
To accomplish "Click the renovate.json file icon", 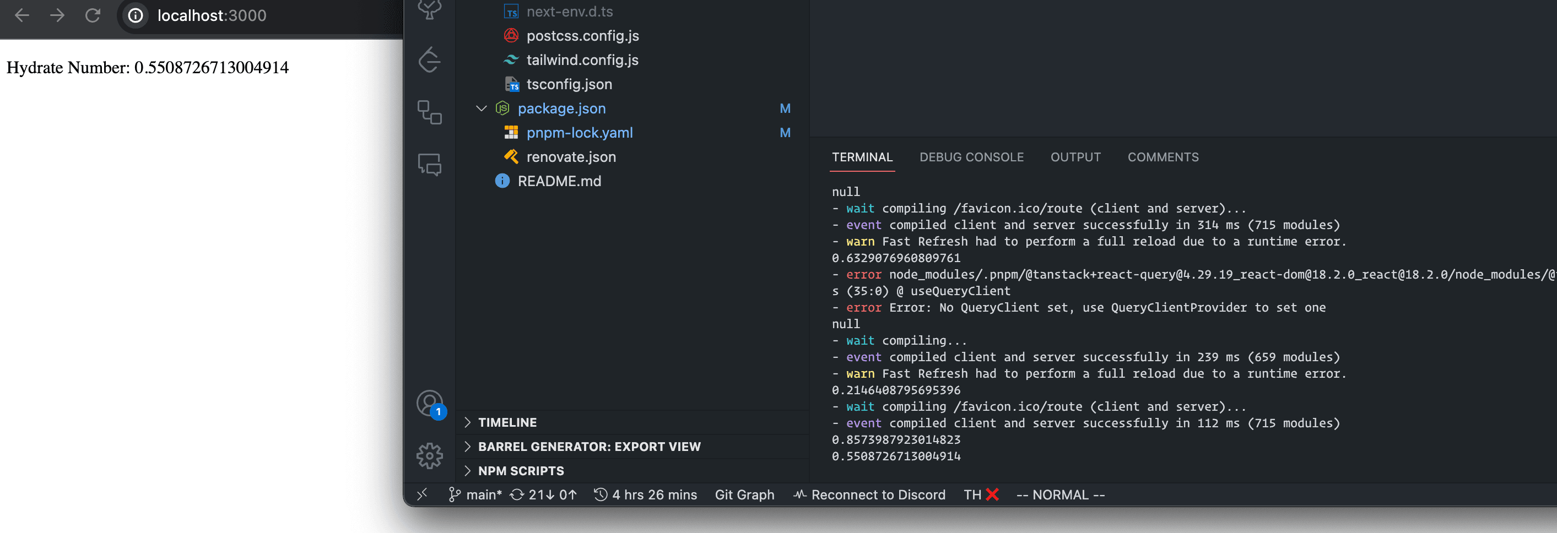I will tap(511, 156).
